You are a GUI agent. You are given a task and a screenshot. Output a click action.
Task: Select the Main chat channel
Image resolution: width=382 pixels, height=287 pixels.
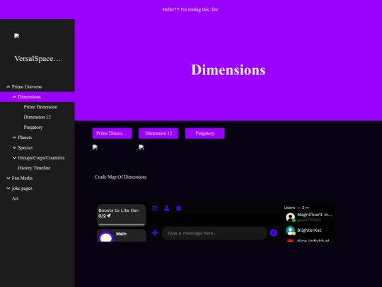[122, 235]
